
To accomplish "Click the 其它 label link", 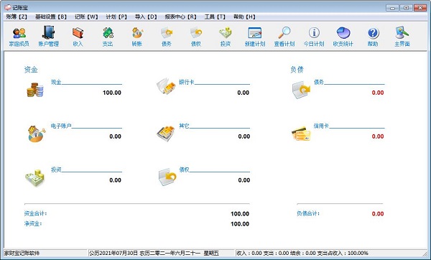I will (184, 126).
